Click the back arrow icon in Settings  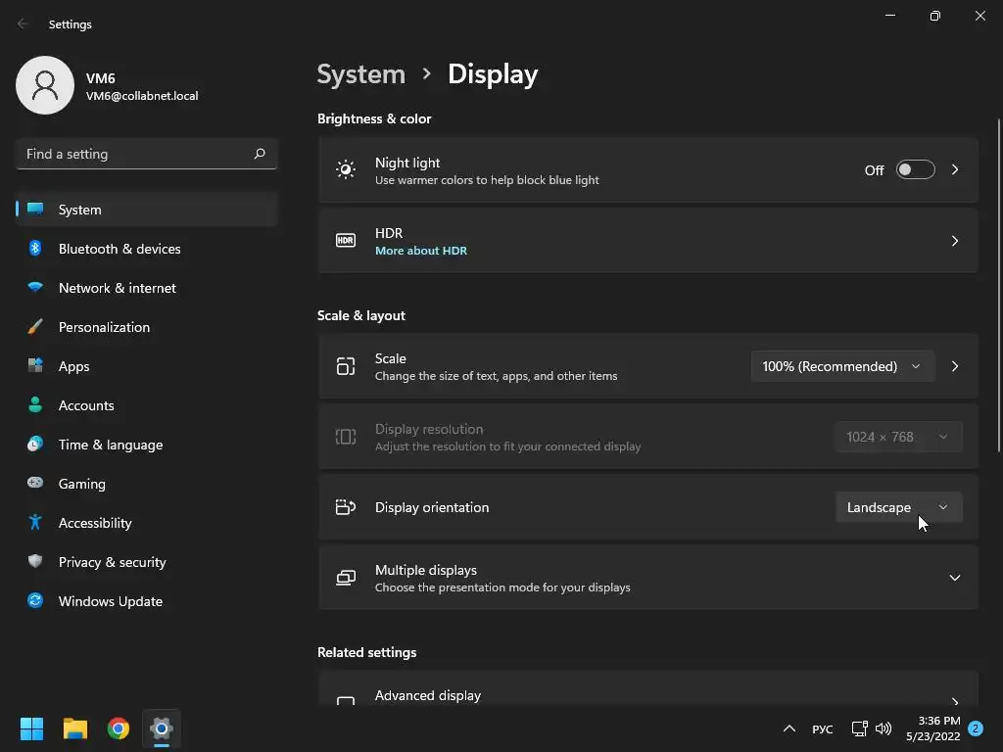23,23
